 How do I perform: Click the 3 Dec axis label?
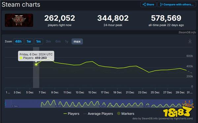pos(17,92)
